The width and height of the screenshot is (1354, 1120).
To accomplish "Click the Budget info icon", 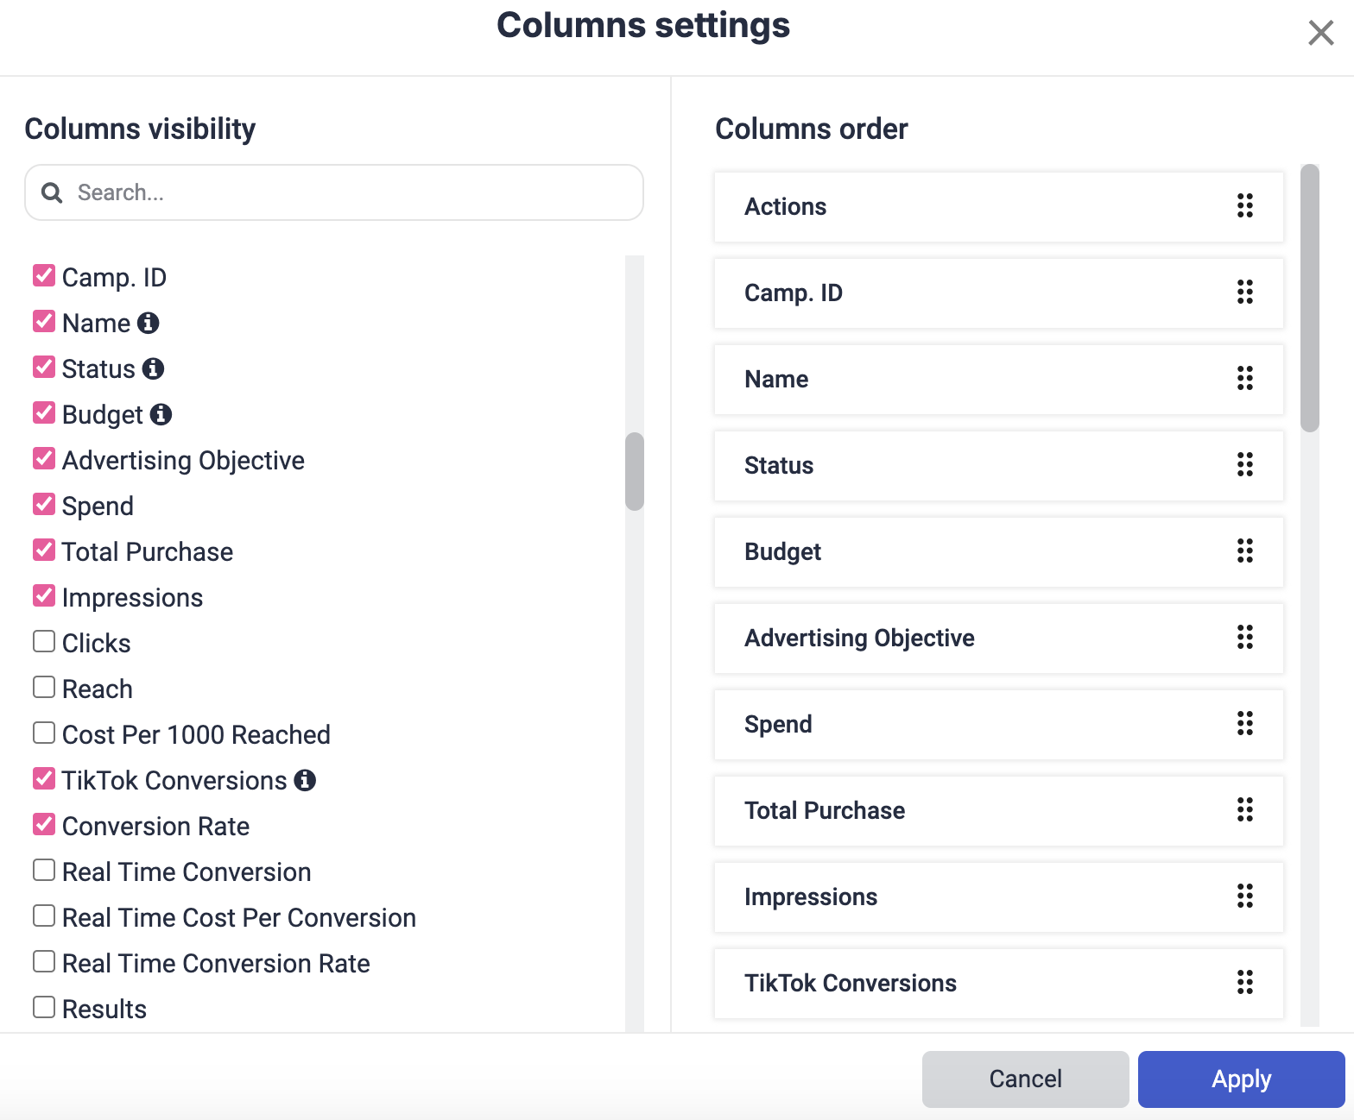I will (x=163, y=414).
